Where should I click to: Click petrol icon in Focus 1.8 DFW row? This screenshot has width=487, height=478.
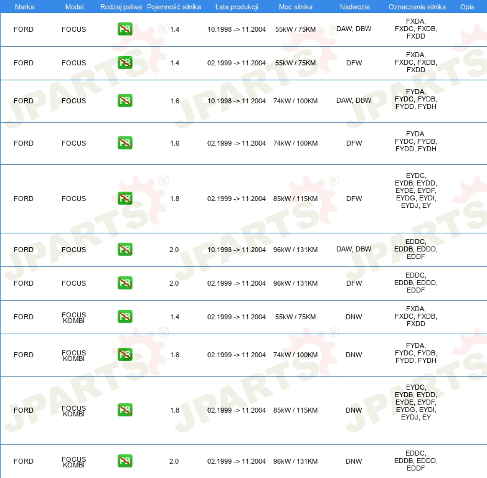coord(125,199)
